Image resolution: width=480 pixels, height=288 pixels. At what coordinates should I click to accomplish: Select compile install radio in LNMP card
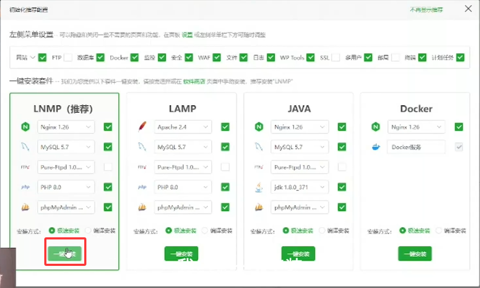point(88,230)
